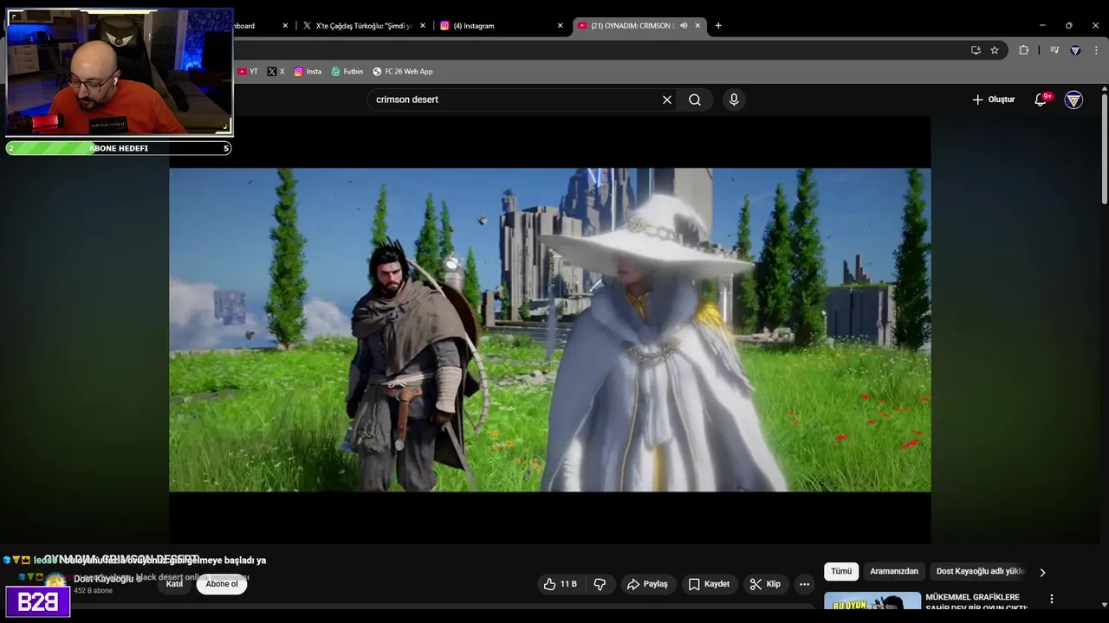Open Chrome three-dot menu
The height and width of the screenshot is (623, 1109).
1095,50
